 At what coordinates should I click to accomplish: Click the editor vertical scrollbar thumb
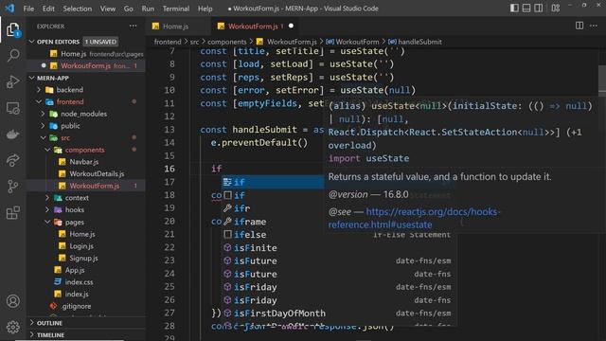click(x=602, y=80)
